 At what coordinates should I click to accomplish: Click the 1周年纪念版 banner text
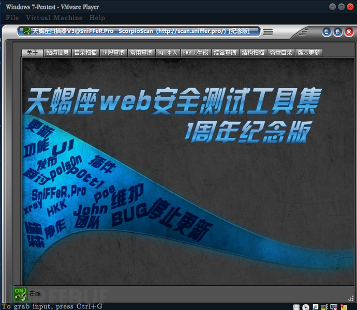248,132
